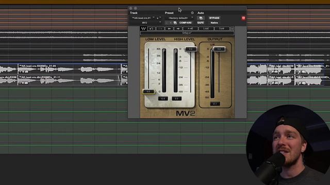Viewport: 330px width, 185px height.
Task: Click the red target button in plugin header
Action: [243, 18]
